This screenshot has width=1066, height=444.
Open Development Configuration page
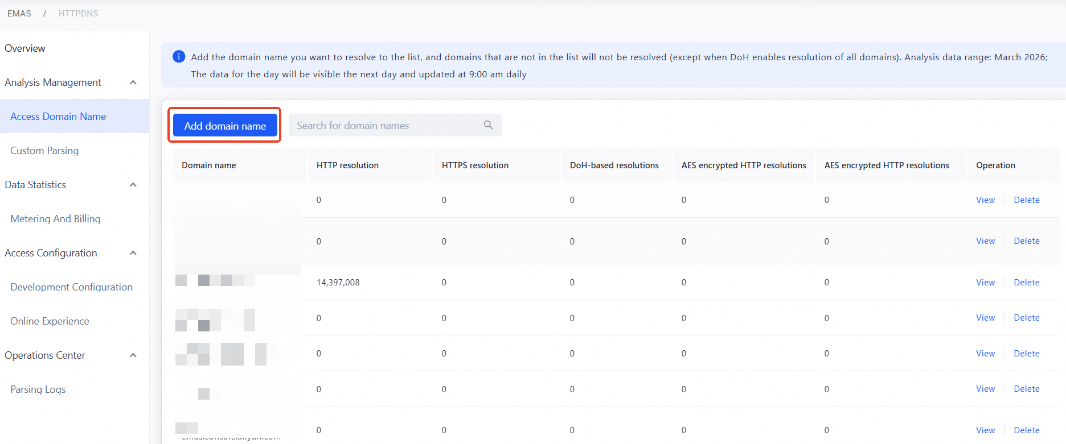pyautogui.click(x=71, y=287)
